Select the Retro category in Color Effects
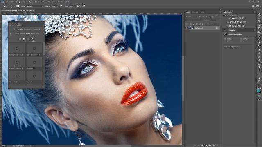The height and width of the screenshot is (147, 262). pyautogui.click(x=33, y=33)
